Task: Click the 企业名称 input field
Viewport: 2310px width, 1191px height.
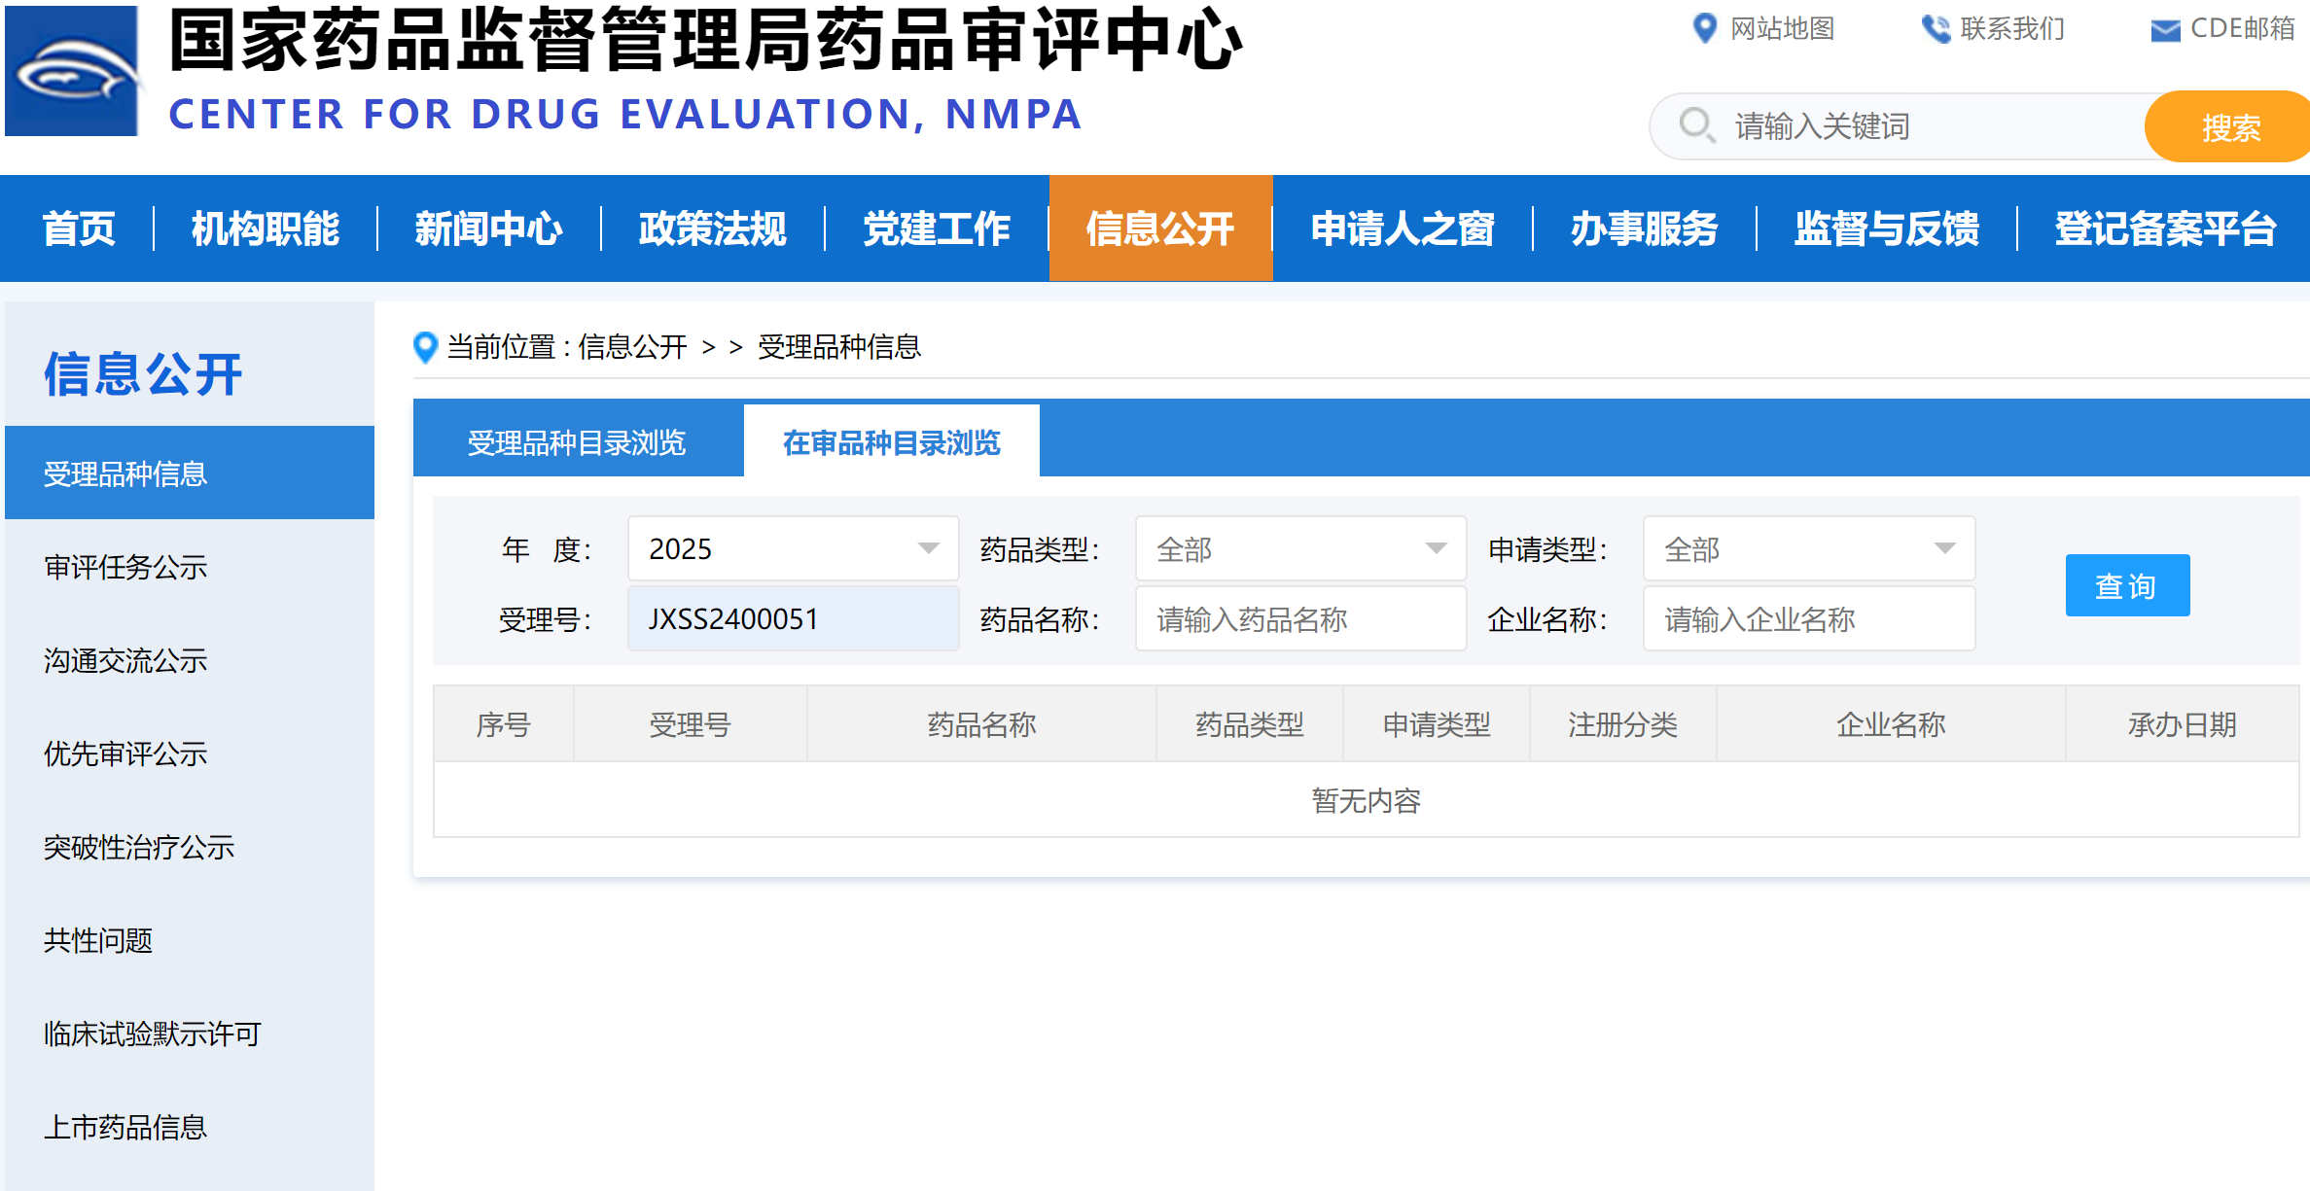Action: tap(1808, 619)
